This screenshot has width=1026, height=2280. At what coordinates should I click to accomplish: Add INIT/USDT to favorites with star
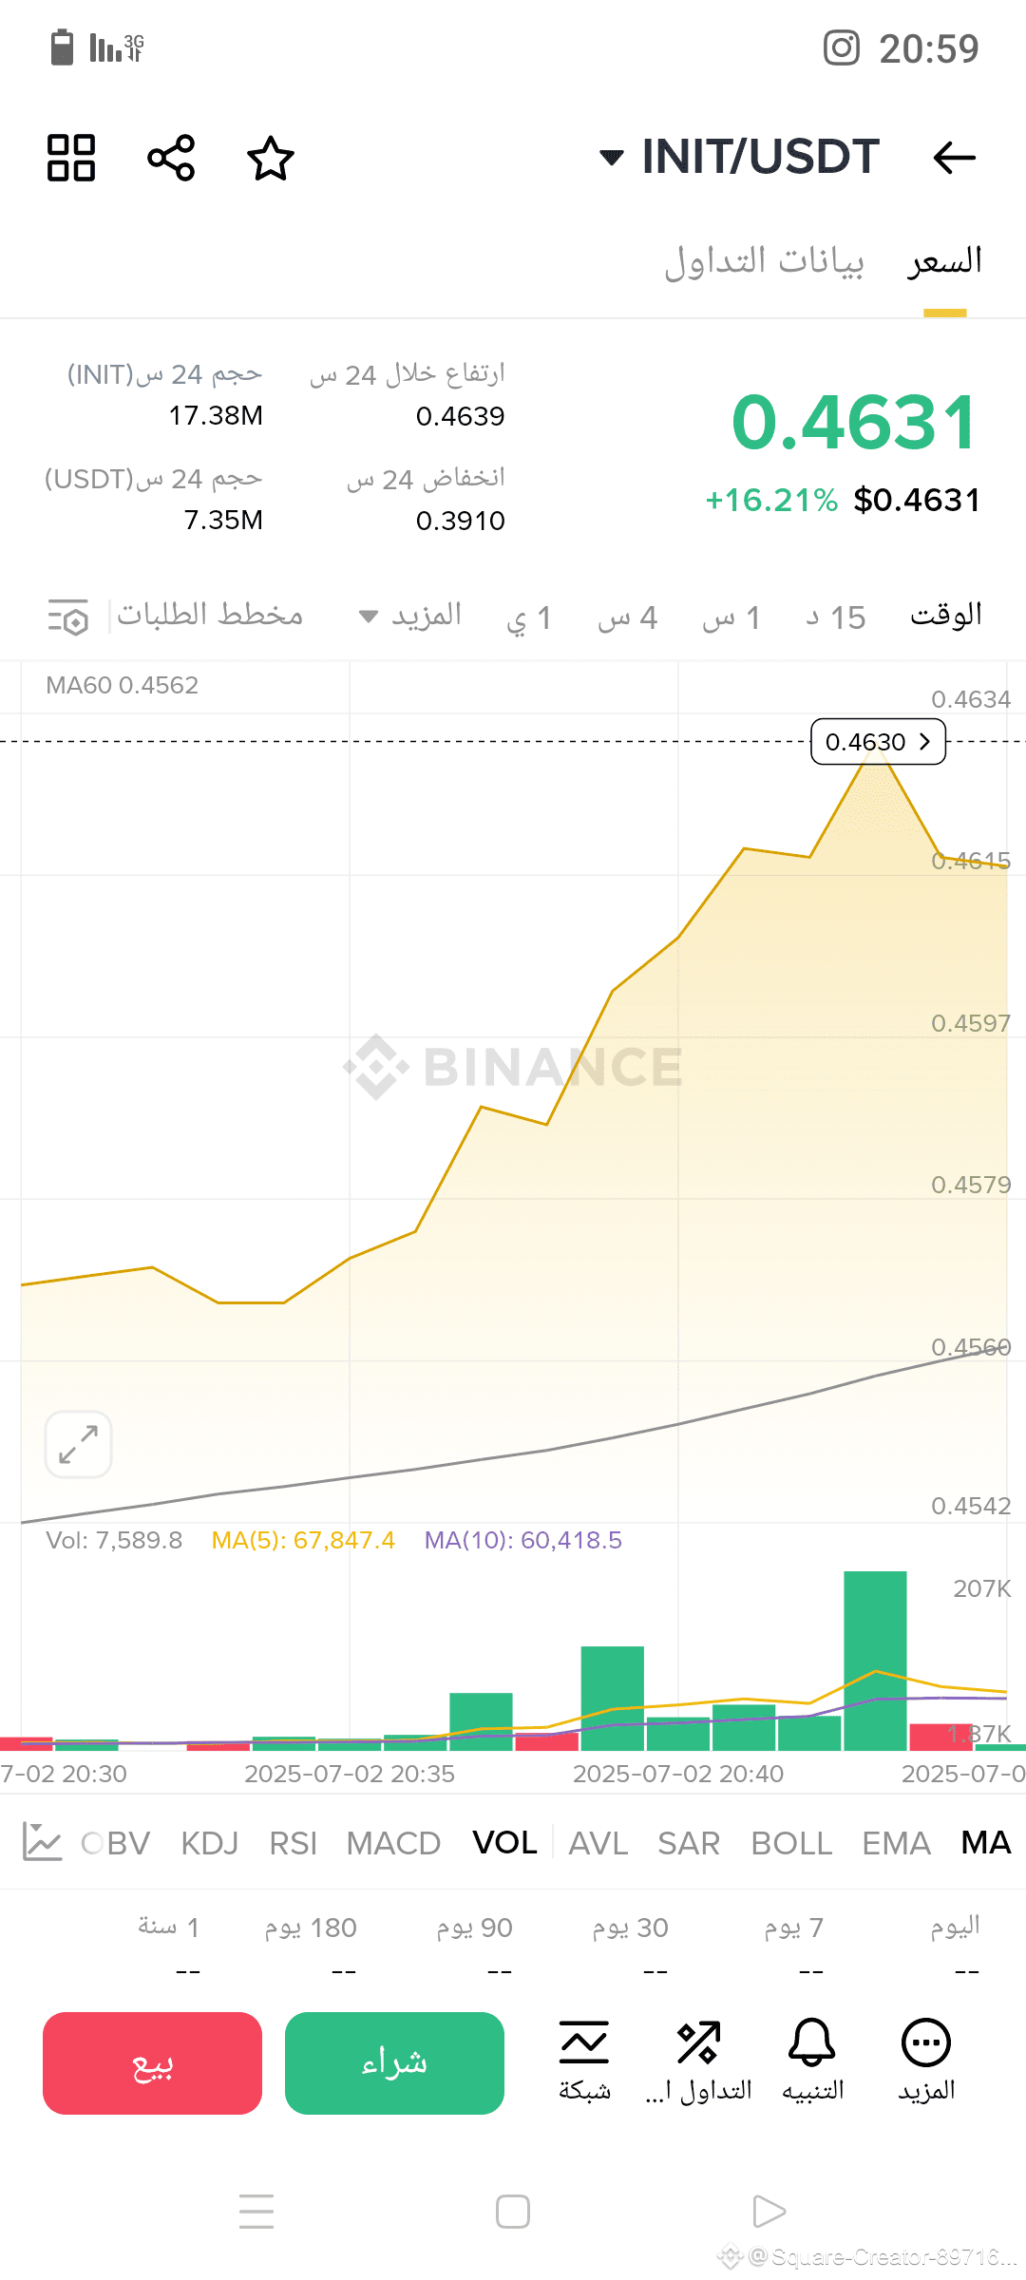(x=271, y=158)
